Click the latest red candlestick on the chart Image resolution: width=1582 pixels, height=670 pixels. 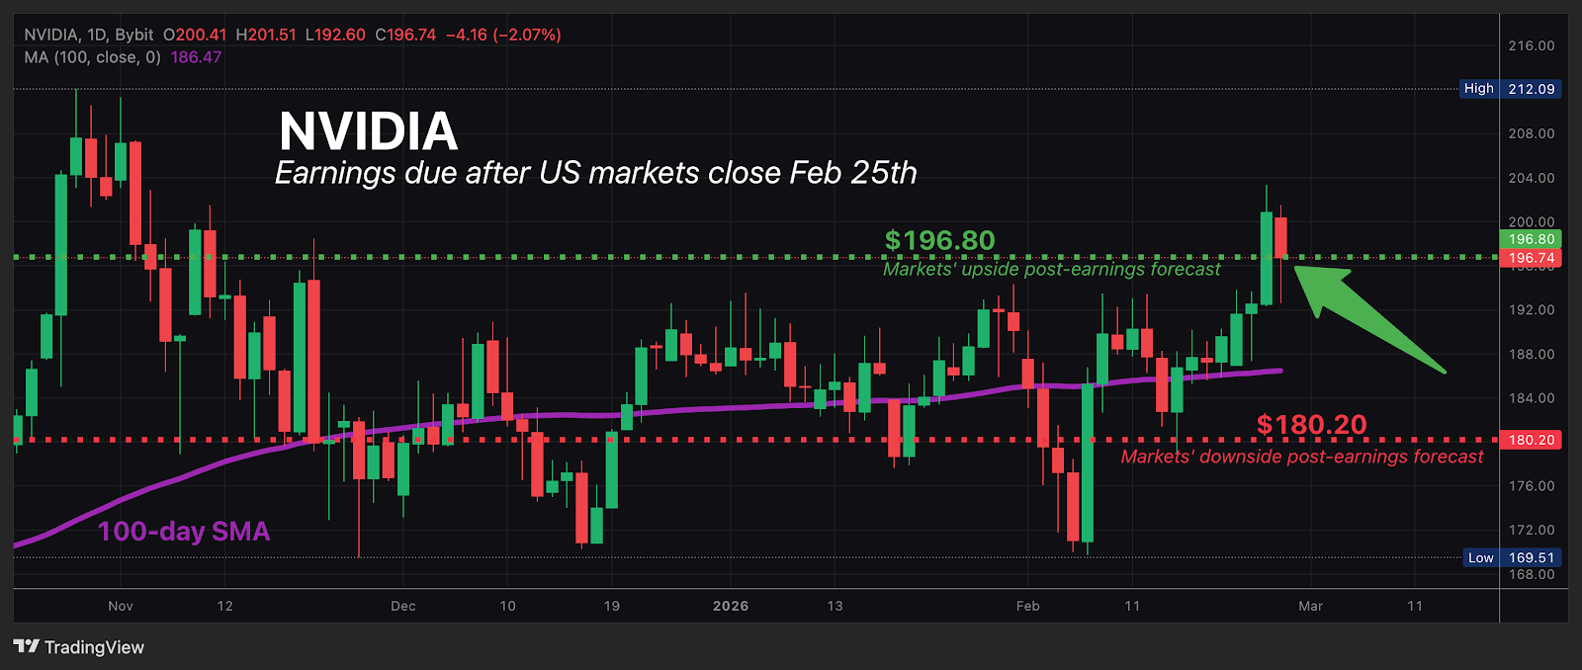(x=1281, y=237)
